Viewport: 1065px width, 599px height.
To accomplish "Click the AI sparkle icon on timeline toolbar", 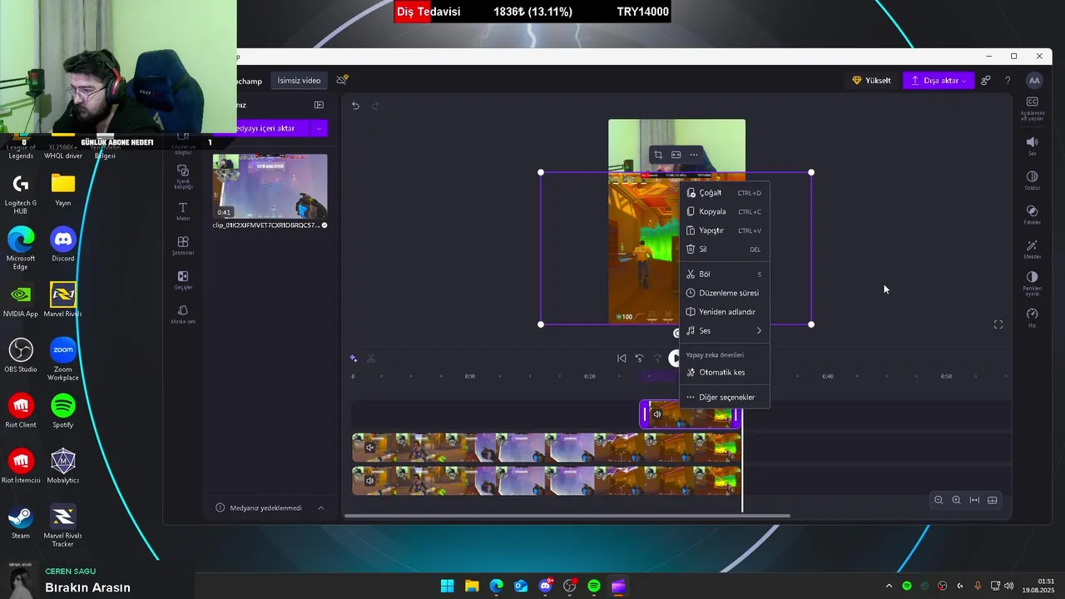I will [x=354, y=359].
